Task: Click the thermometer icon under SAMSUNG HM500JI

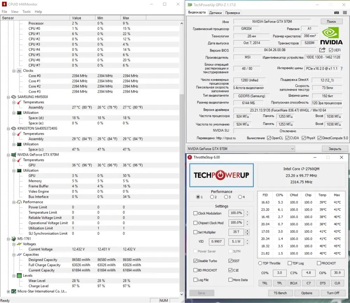Action: (19, 102)
